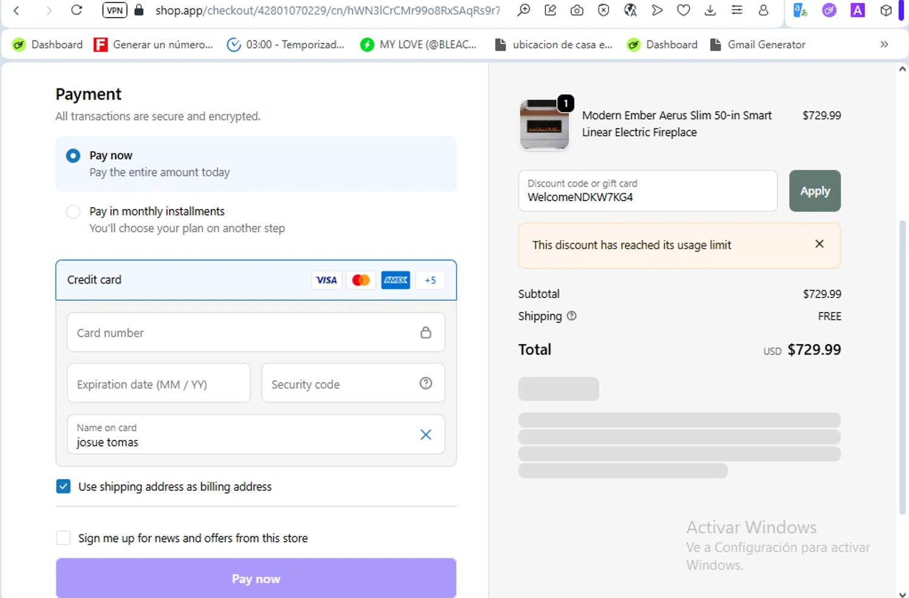
Task: Click the Modern Ember Aerus Slim product name
Action: [x=677, y=124]
